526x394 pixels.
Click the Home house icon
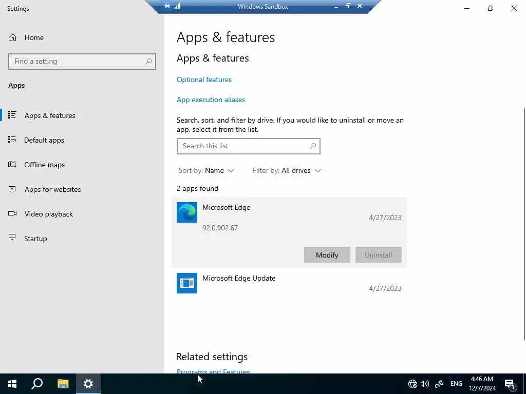(x=13, y=37)
